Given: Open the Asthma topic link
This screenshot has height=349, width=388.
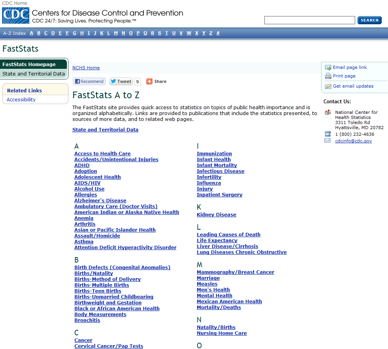Looking at the screenshot, I should (x=84, y=242).
